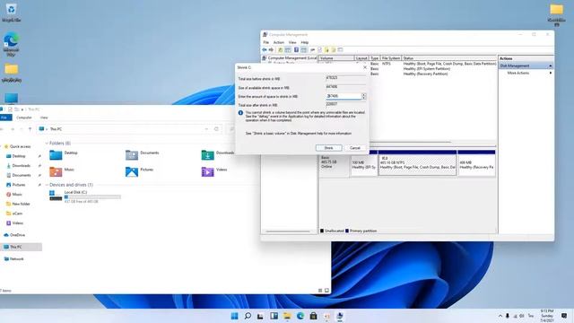Open Pictures folder in This PC
574x323 pixels.
coord(140,171)
